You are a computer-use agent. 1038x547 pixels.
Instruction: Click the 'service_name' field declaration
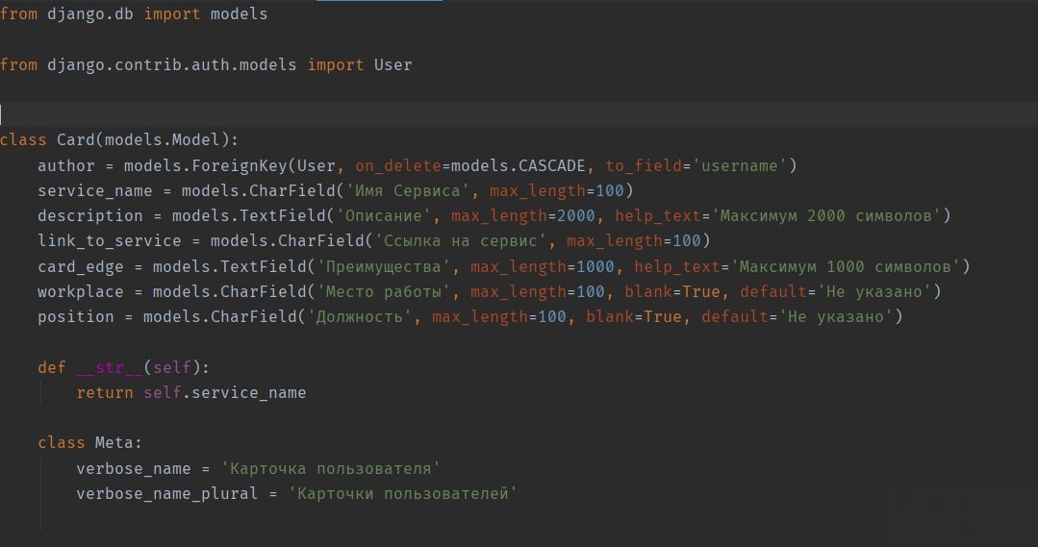pos(94,191)
